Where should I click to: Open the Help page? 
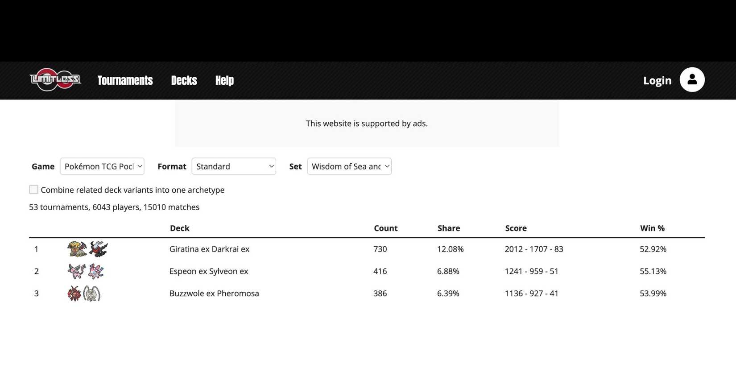pos(224,80)
